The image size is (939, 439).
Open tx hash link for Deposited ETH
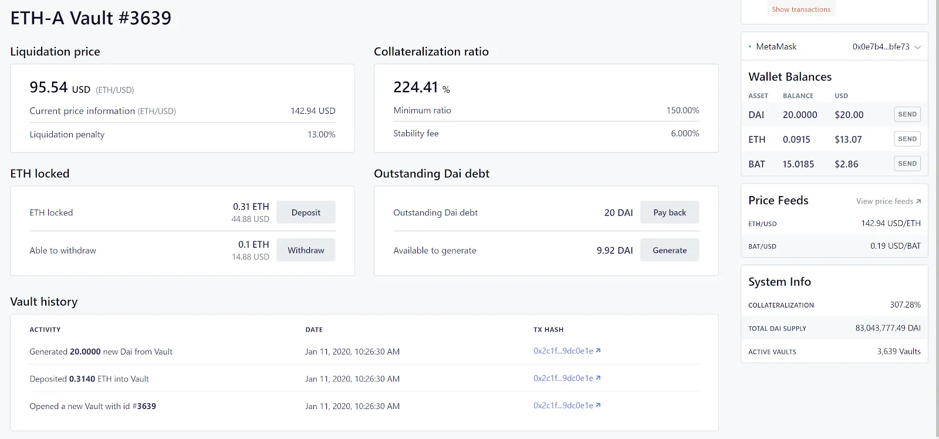563,379
